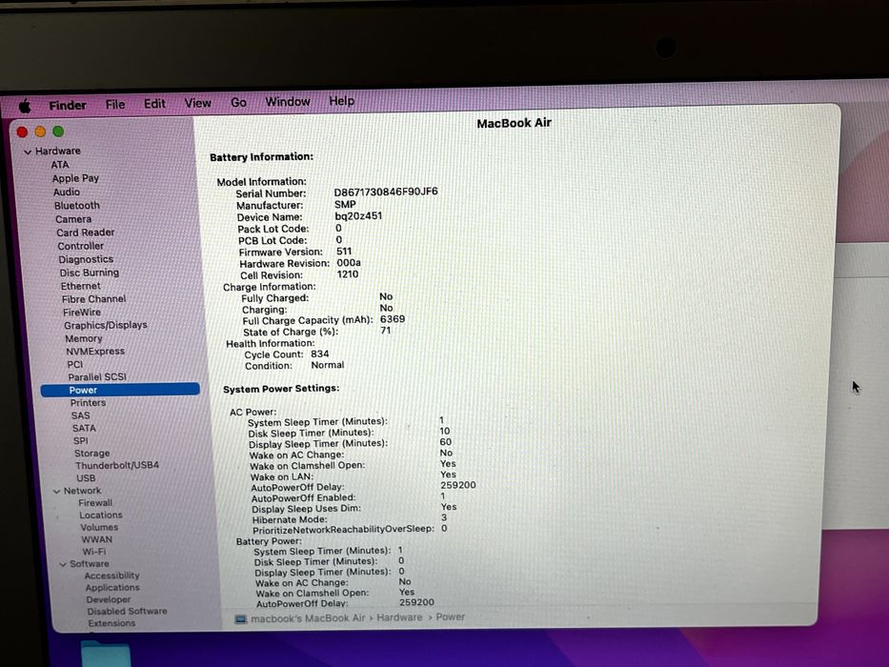Select SAS in the sidebar
The image size is (889, 667).
pyautogui.click(x=80, y=415)
